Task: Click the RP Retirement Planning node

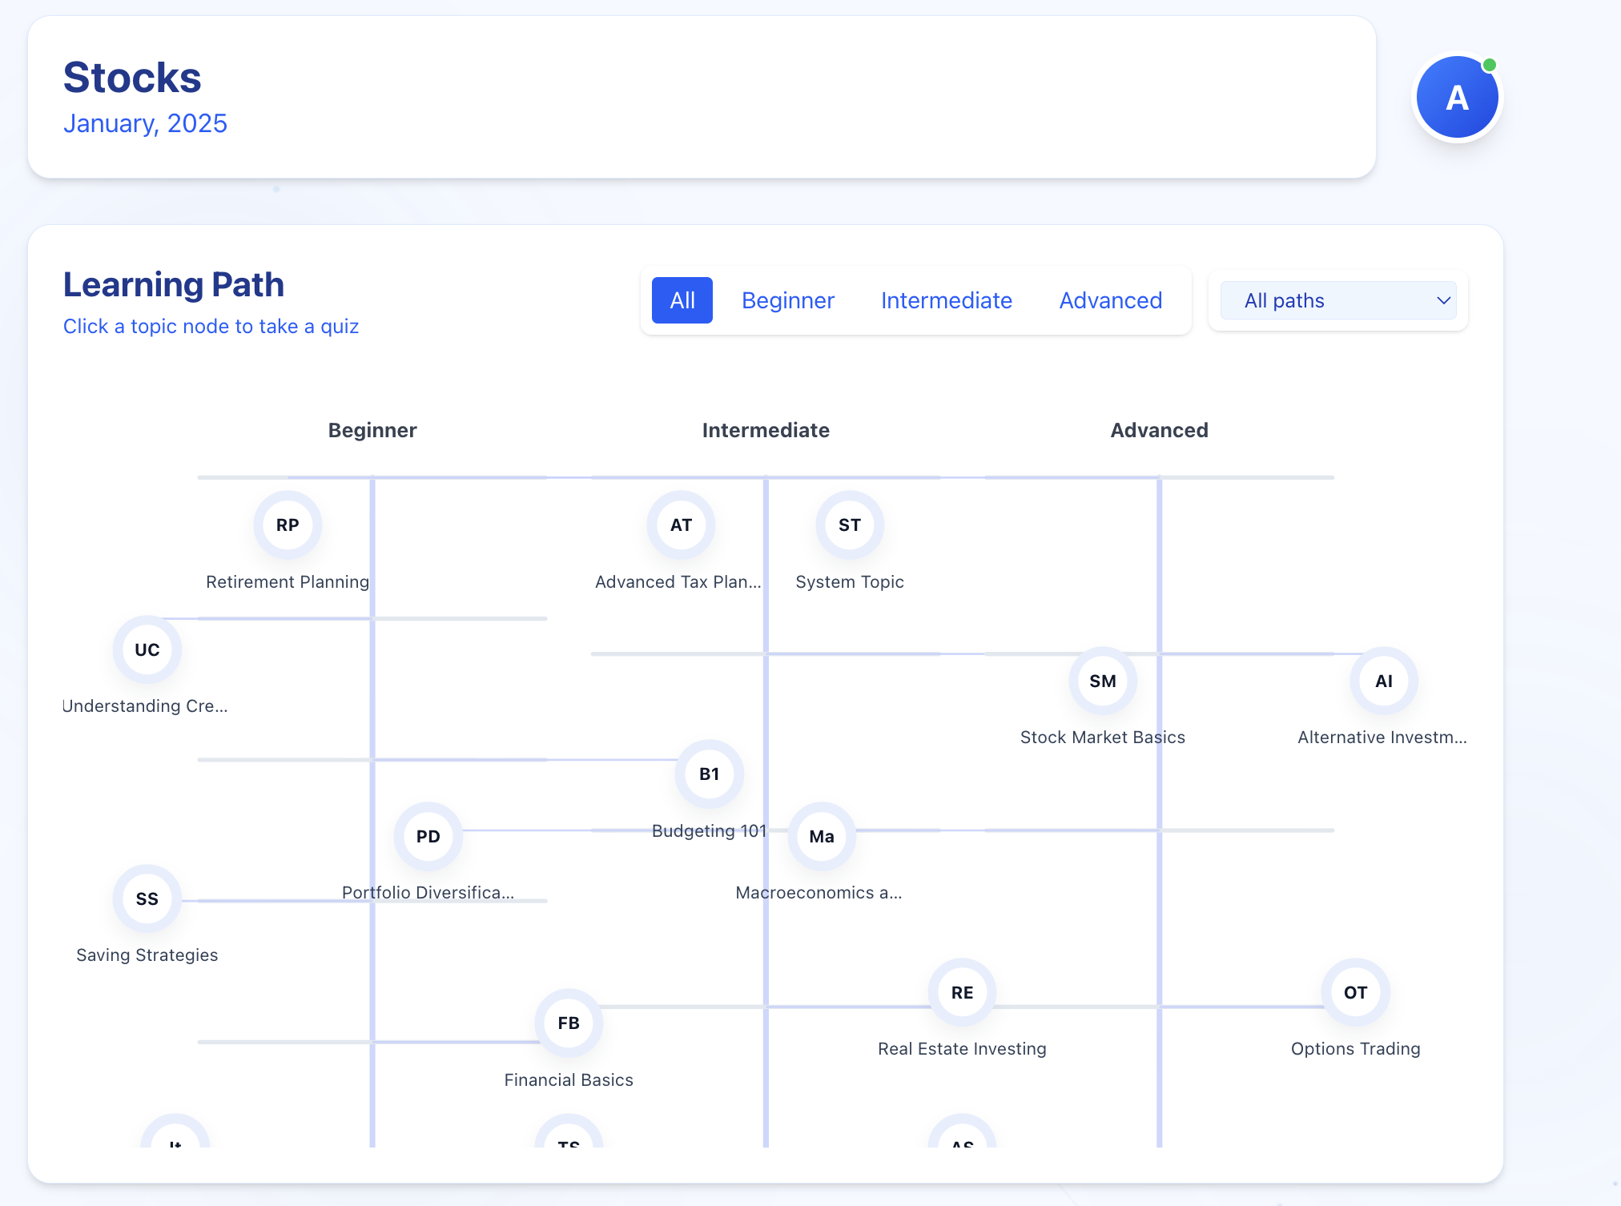Action: pyautogui.click(x=288, y=525)
